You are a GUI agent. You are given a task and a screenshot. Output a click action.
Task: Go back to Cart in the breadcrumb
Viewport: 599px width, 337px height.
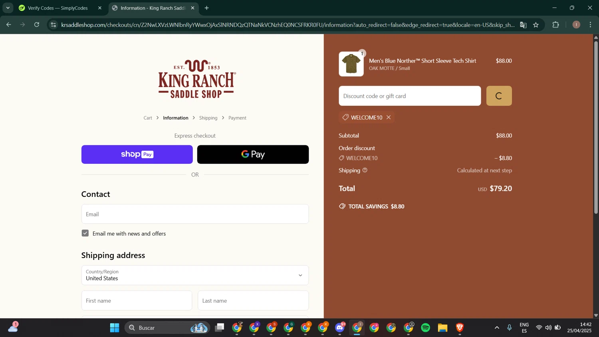click(x=148, y=118)
